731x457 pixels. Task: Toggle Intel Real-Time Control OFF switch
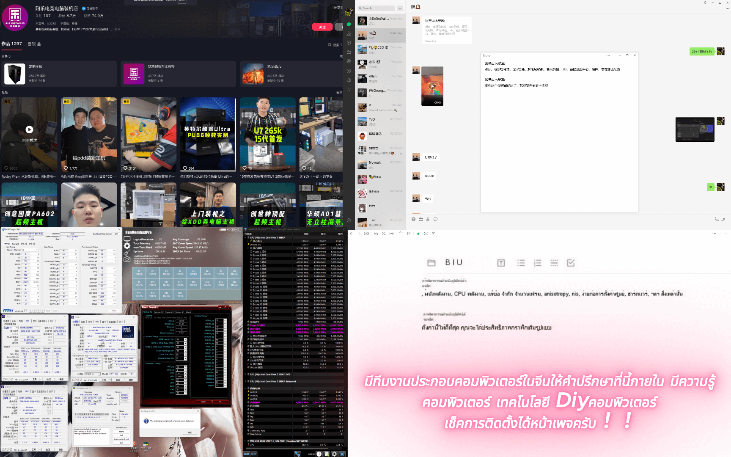[x=116, y=234]
